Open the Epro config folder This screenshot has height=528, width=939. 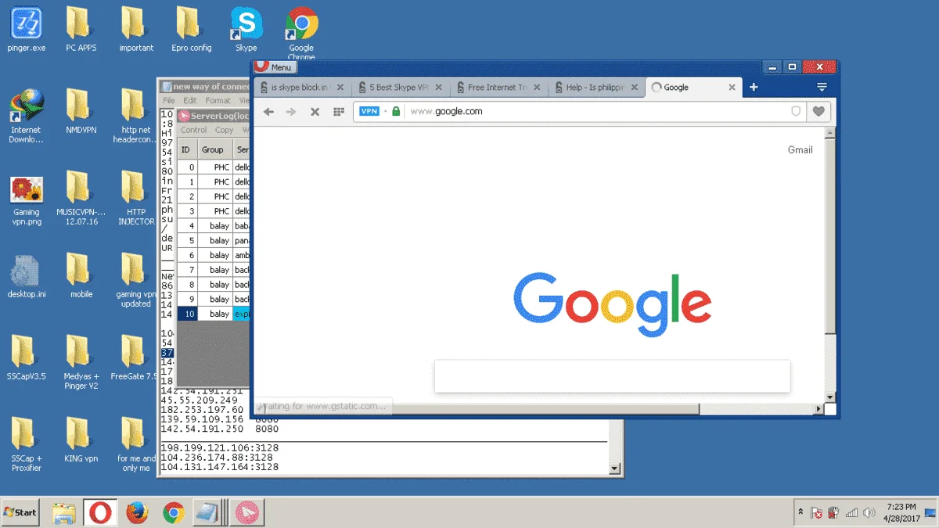coord(191,30)
